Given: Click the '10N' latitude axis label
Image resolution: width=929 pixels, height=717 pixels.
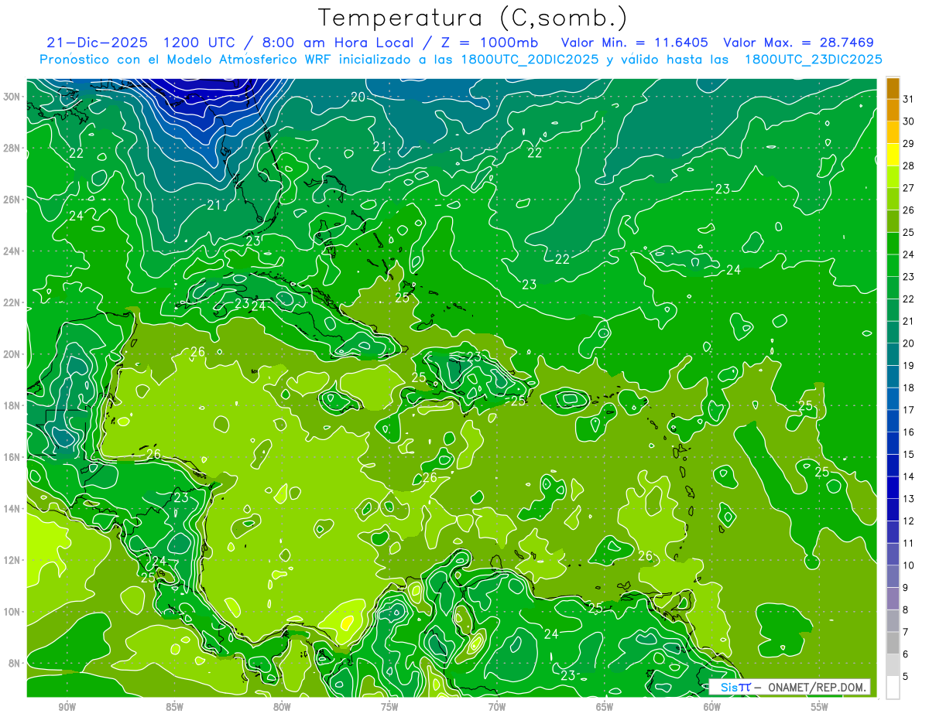Looking at the screenshot, I should (13, 612).
